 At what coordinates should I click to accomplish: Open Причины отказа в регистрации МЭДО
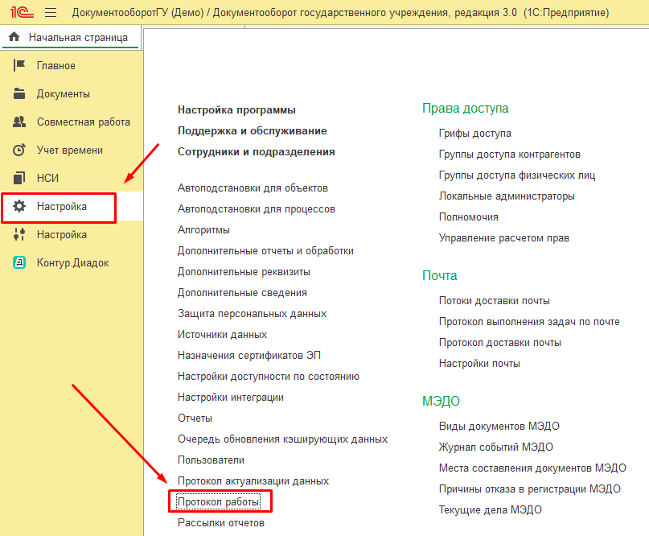click(x=530, y=489)
